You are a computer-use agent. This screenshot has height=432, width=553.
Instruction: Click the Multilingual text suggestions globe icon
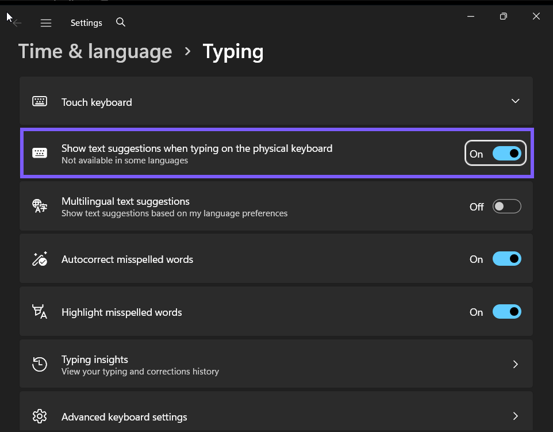tap(40, 206)
